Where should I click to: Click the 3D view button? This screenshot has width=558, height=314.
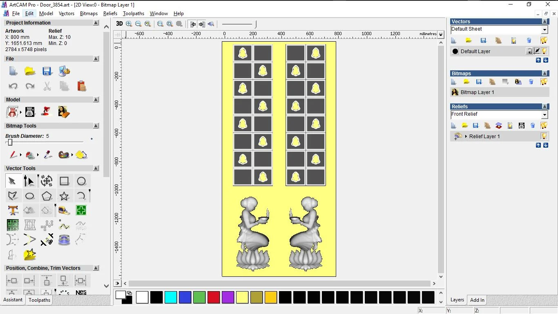(x=119, y=24)
